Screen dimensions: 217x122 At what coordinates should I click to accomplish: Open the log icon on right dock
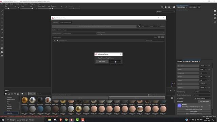pyautogui.click(x=215, y=22)
